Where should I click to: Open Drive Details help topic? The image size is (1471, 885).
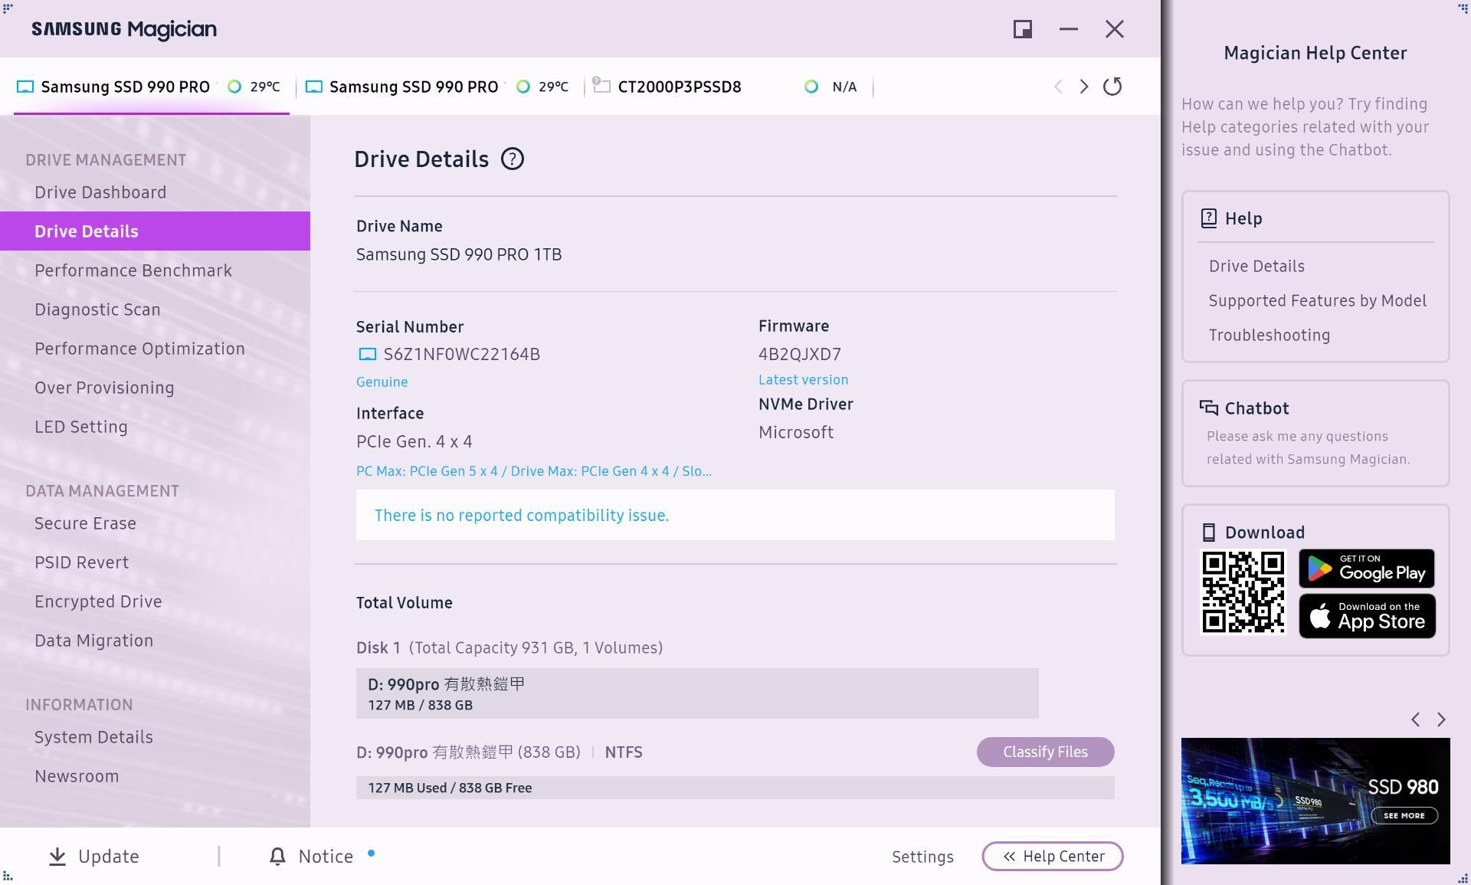[x=1256, y=266]
